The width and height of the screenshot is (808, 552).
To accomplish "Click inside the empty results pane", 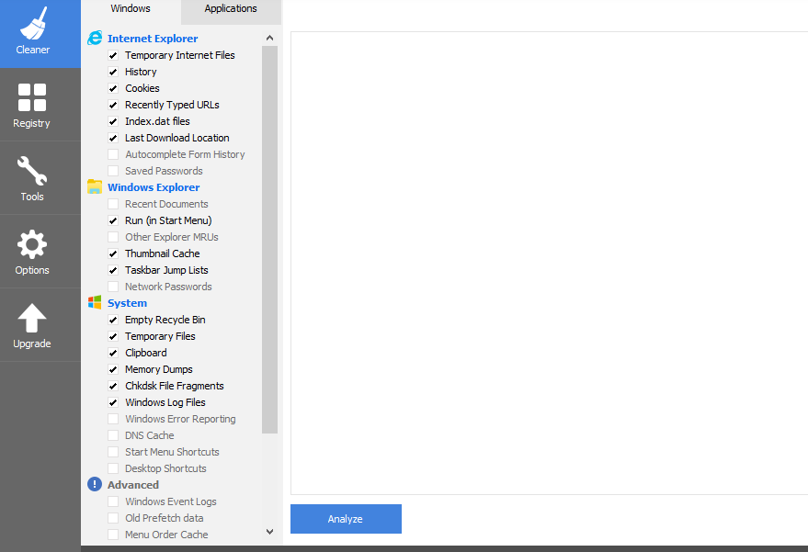I will click(550, 263).
